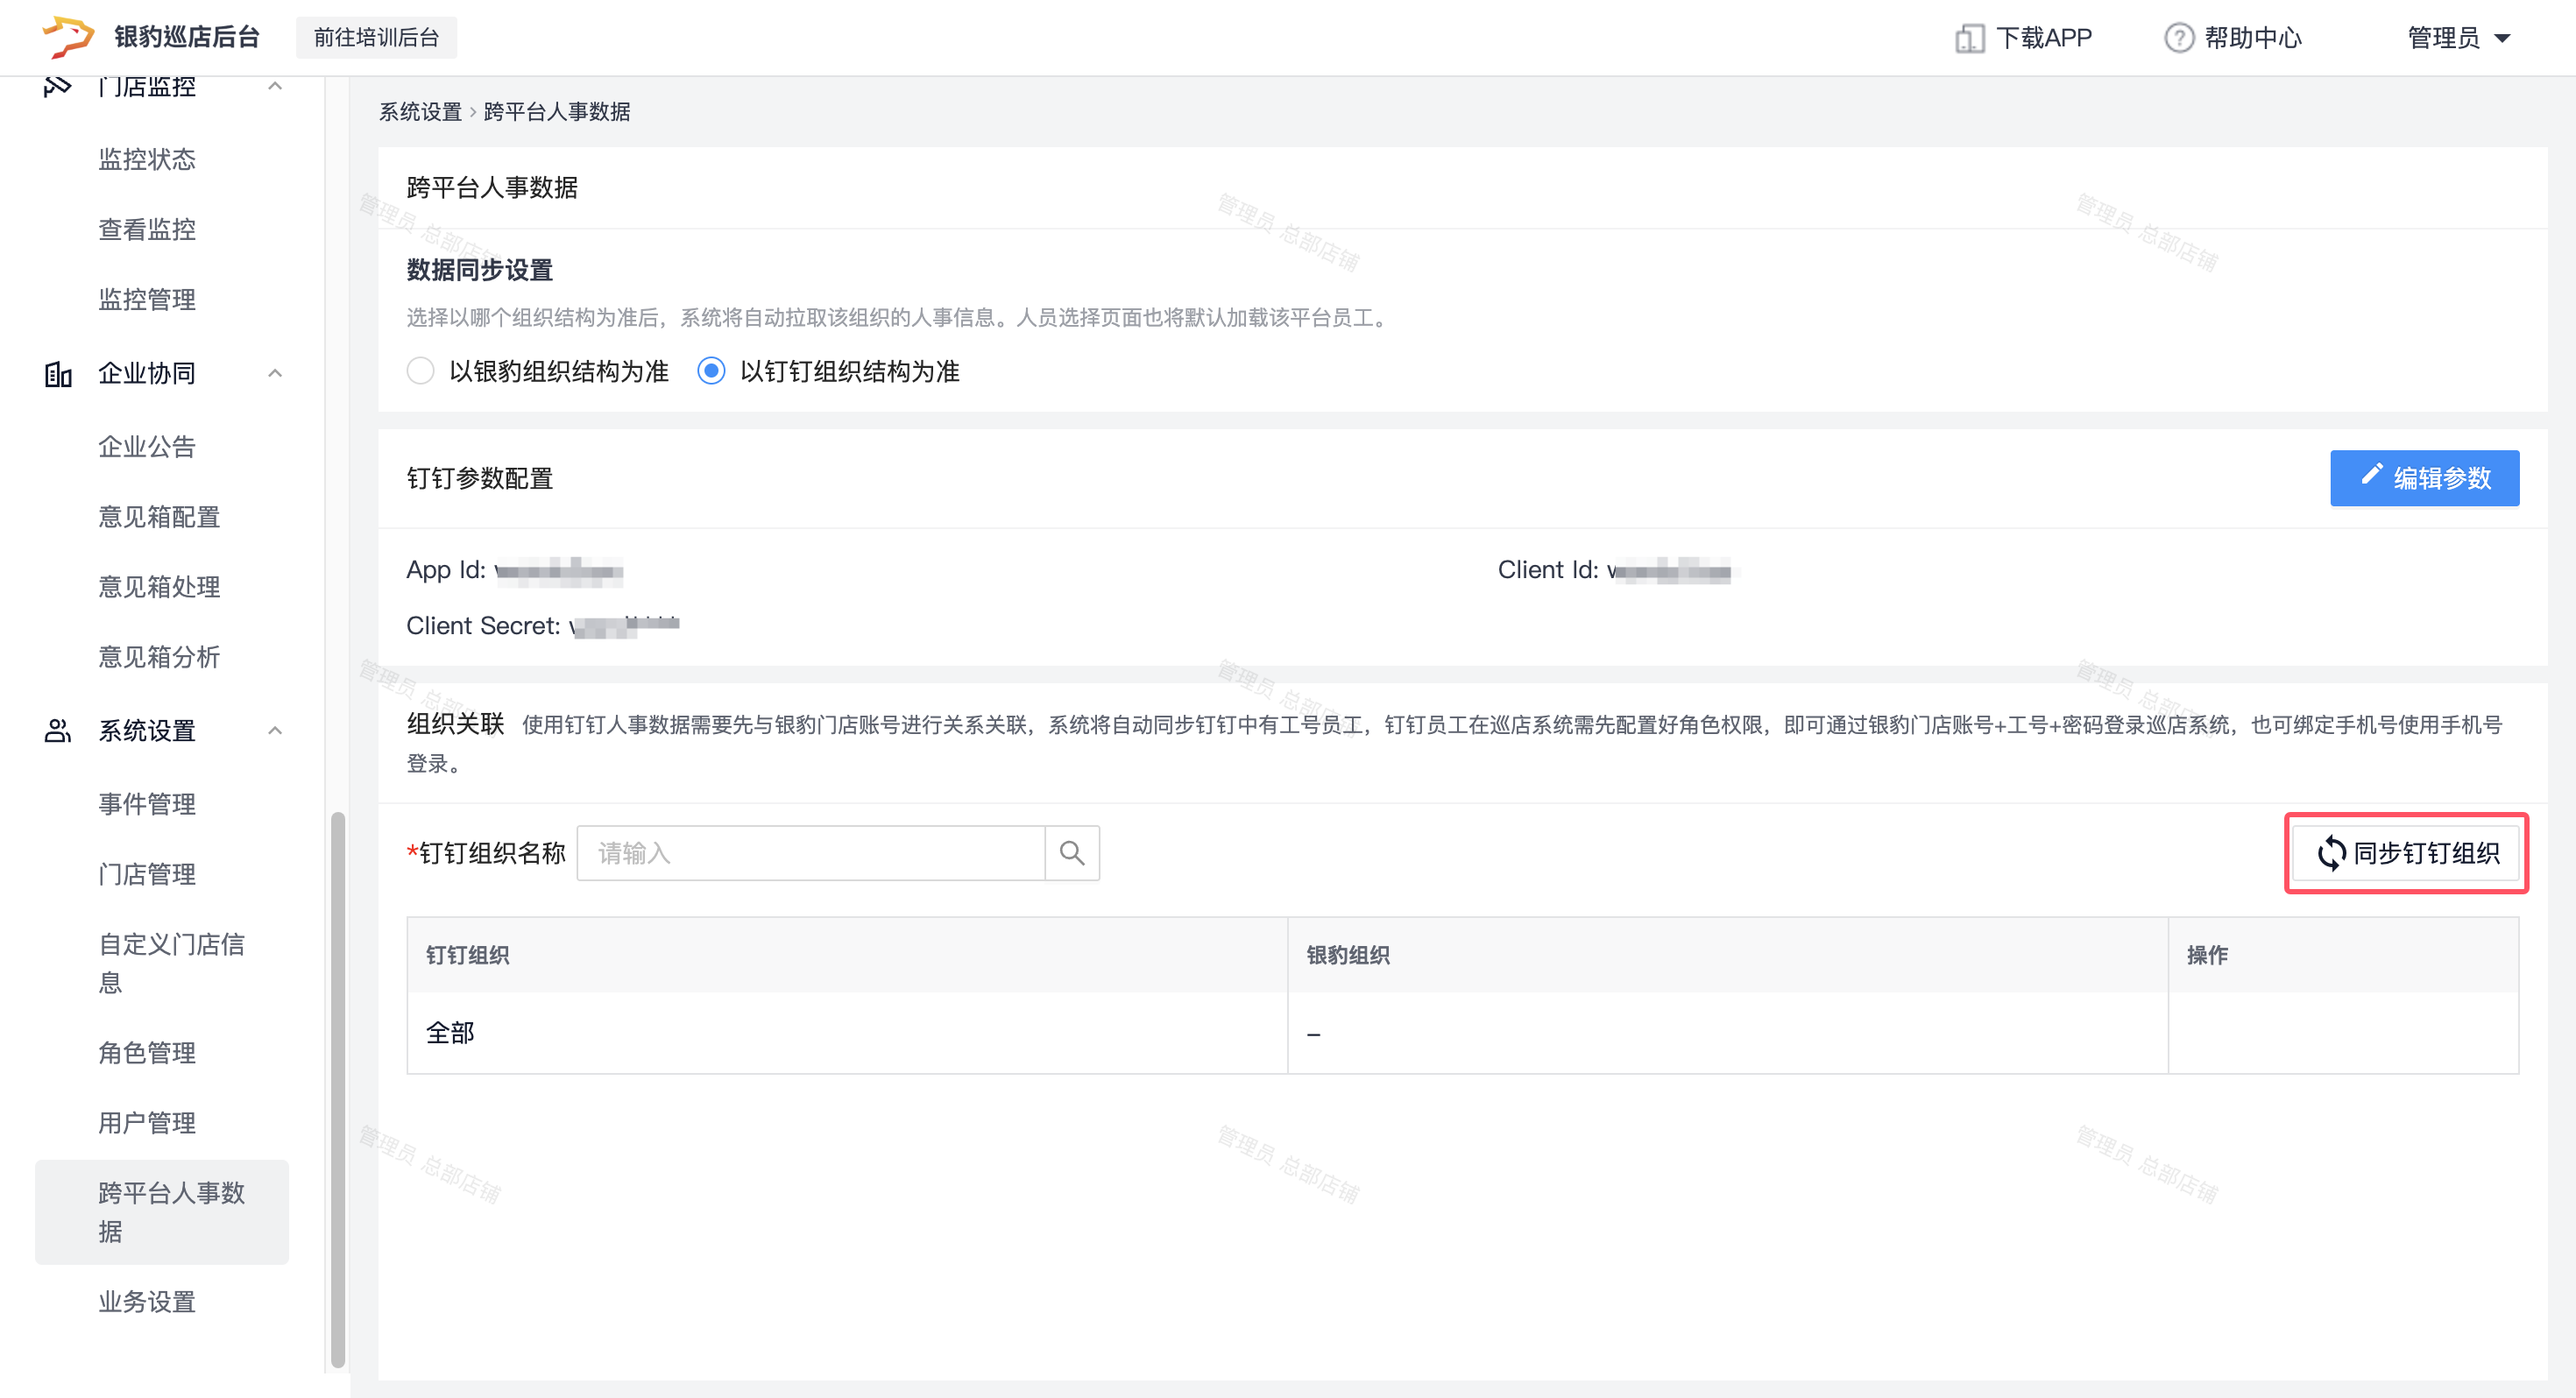The image size is (2576, 1398).
Task: Select 以银豹组织结构为准 radio option
Action: tap(421, 371)
